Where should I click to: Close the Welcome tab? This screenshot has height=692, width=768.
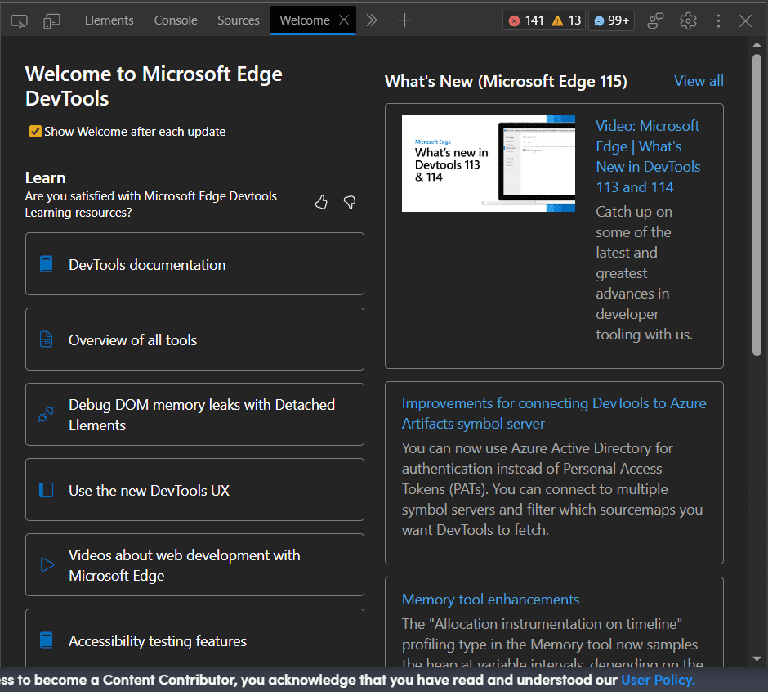coord(344,20)
